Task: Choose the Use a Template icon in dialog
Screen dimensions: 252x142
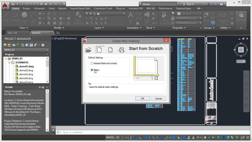Action: click(x=110, y=50)
